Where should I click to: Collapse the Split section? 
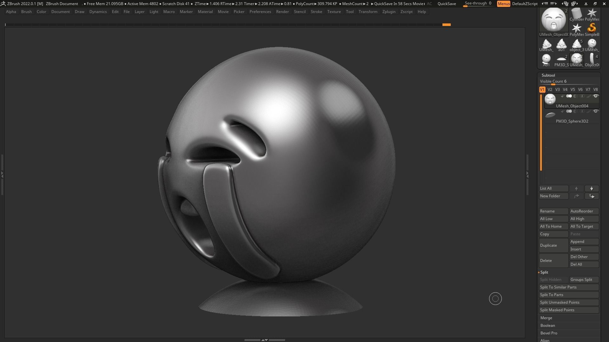tap(544, 272)
